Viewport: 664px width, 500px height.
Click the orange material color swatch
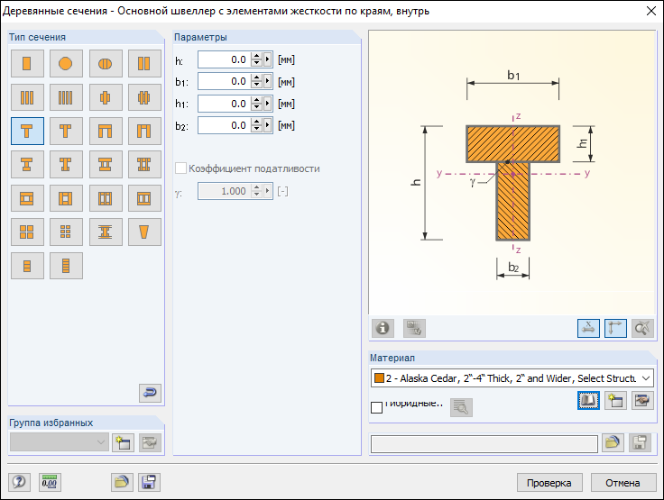379,377
